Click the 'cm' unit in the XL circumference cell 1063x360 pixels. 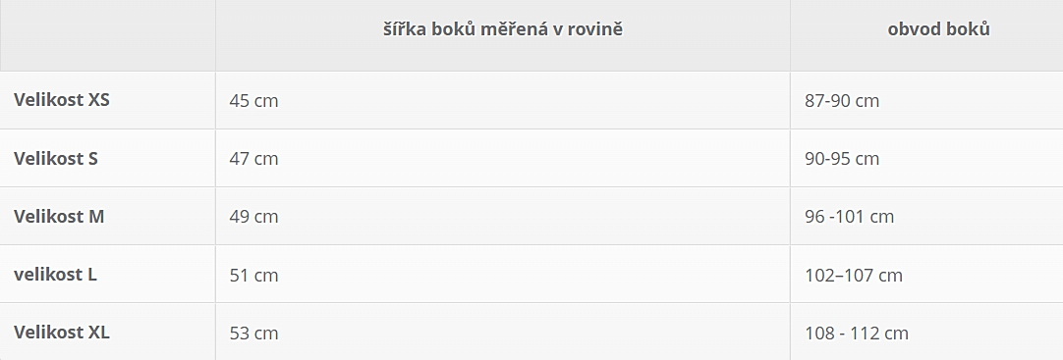click(x=896, y=334)
